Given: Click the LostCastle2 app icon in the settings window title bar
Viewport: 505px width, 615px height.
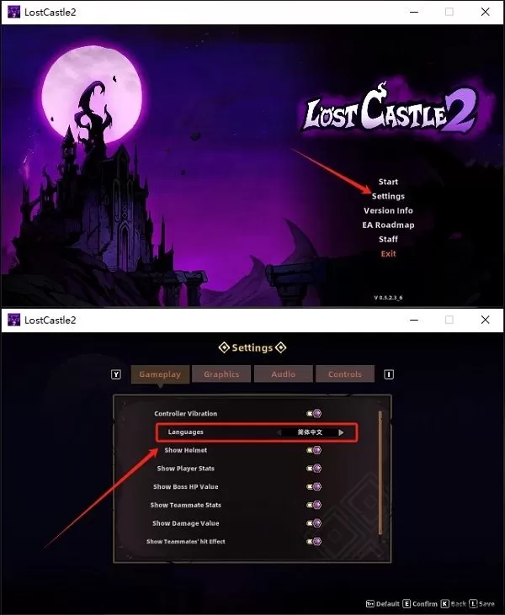Looking at the screenshot, I should pos(14,320).
